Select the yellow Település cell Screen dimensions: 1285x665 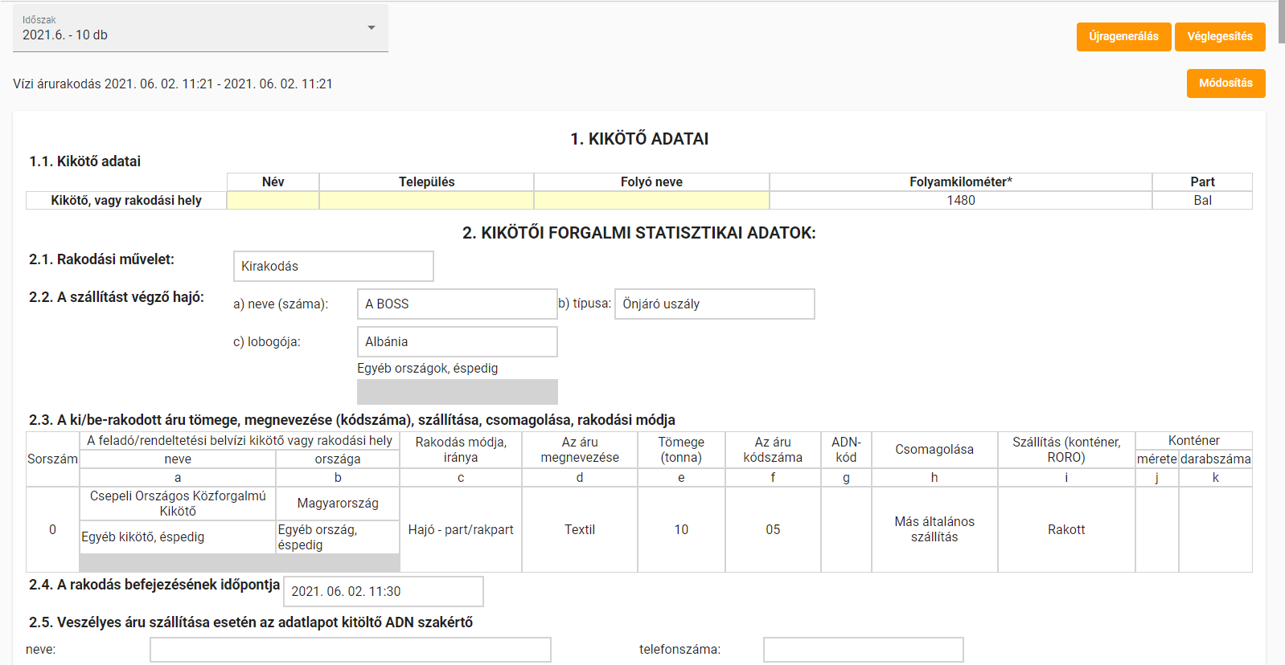(426, 201)
